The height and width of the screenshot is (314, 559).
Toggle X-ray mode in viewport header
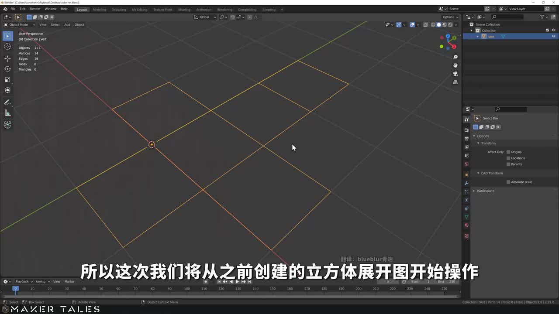pos(425,25)
